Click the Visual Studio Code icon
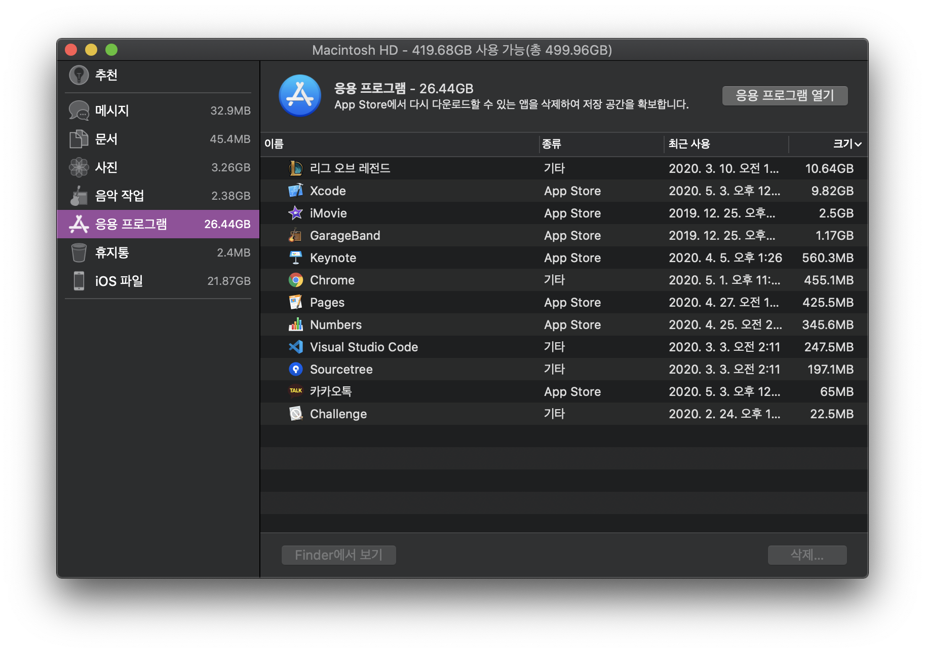925x653 pixels. 296,347
